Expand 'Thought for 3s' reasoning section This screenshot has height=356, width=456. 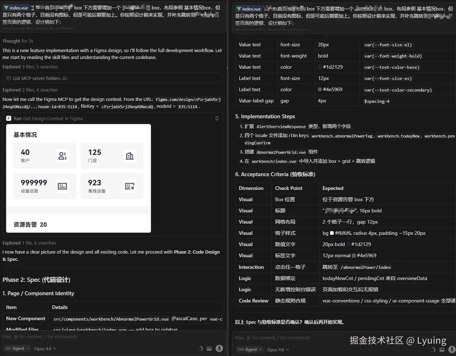18,41
